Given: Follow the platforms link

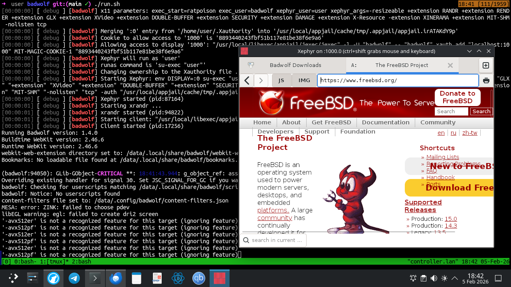Looking at the screenshot, I should 273,210.
